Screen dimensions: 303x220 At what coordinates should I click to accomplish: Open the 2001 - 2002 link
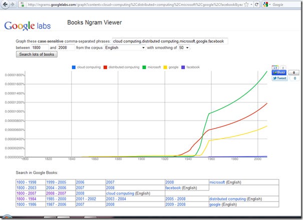point(86,199)
